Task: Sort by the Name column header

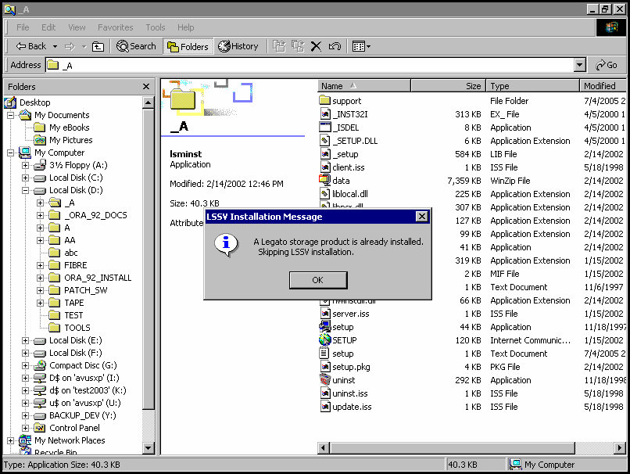Action: pos(364,86)
